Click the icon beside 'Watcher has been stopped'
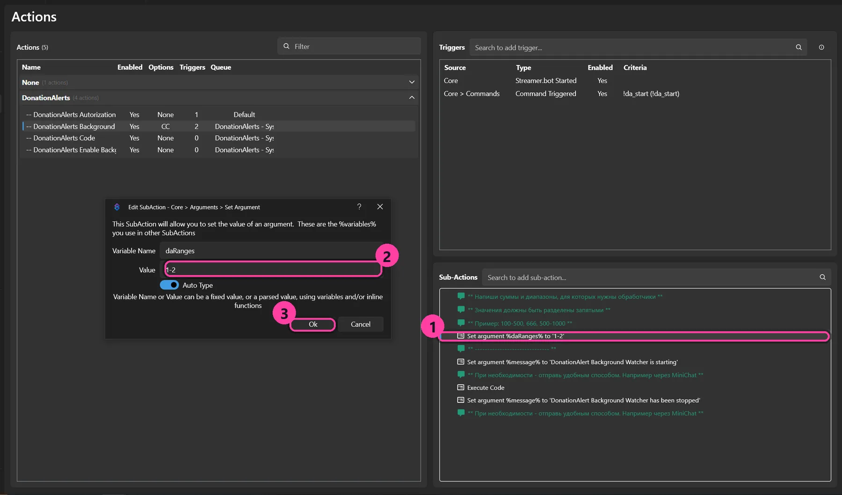The width and height of the screenshot is (842, 495). click(461, 400)
